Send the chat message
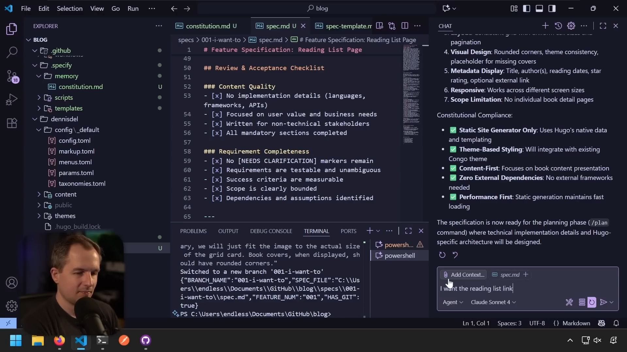 tap(603, 302)
